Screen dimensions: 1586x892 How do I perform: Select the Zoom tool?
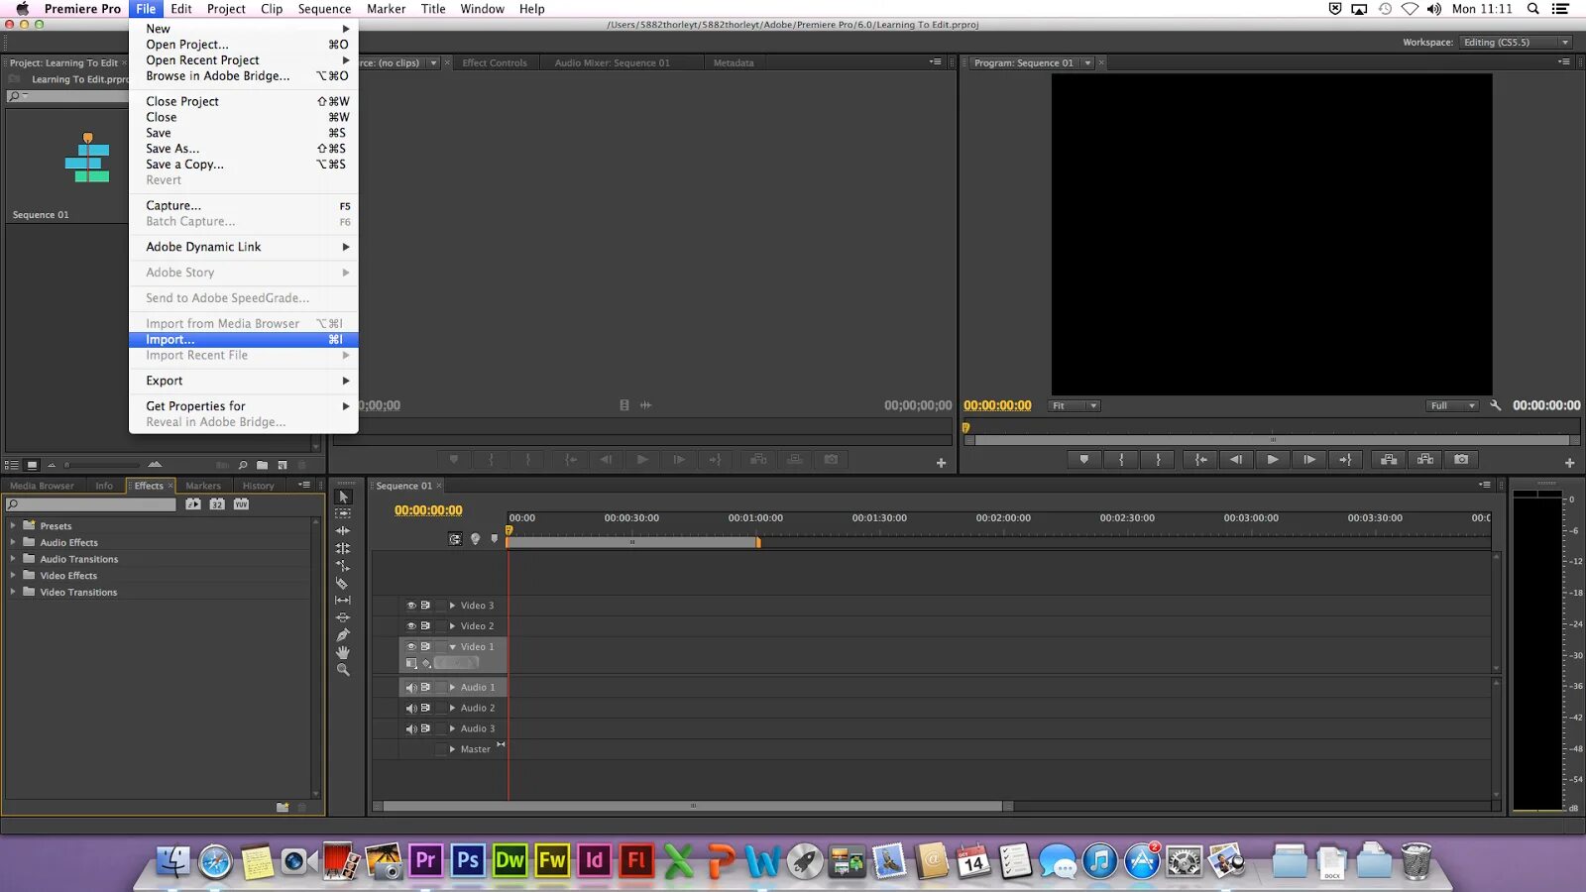(x=343, y=670)
